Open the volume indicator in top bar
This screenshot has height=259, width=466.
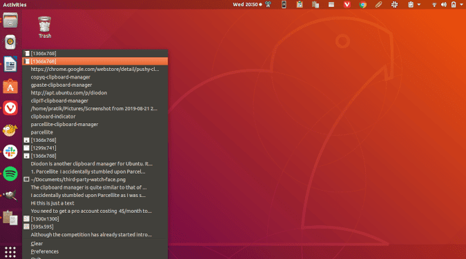click(444, 4)
